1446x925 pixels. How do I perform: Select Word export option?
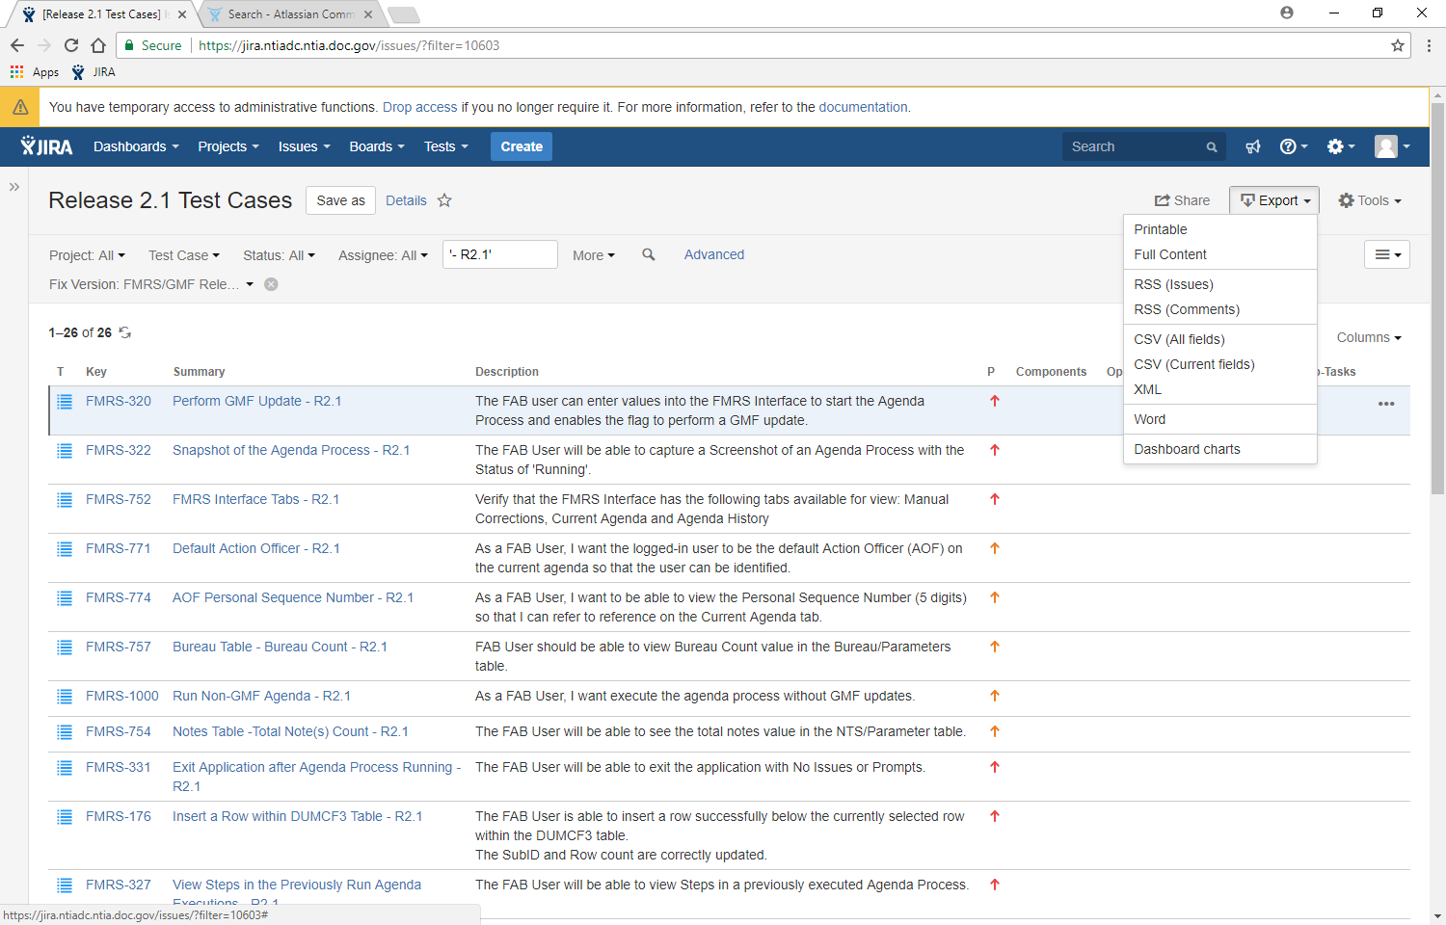click(x=1220, y=419)
